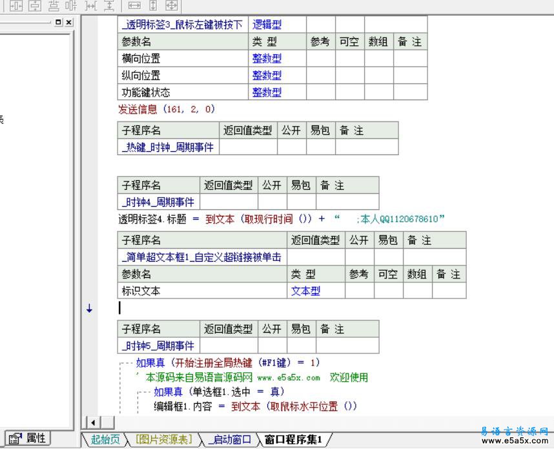Click the 公开 cell of _热键_时钟_周期事件 row
Viewport: 554px width, 449px height.
(x=291, y=147)
